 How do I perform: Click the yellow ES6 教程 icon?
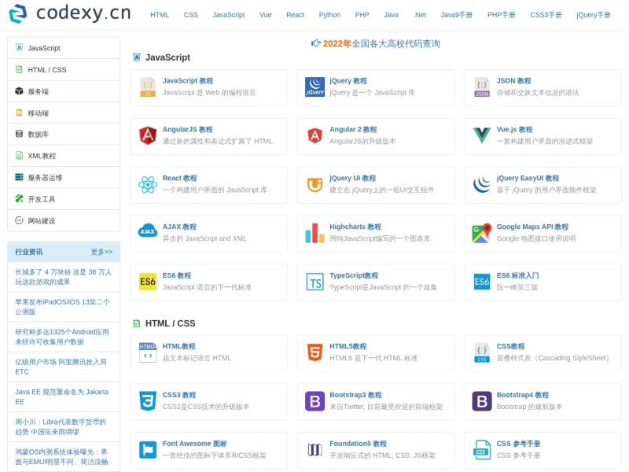(x=148, y=282)
